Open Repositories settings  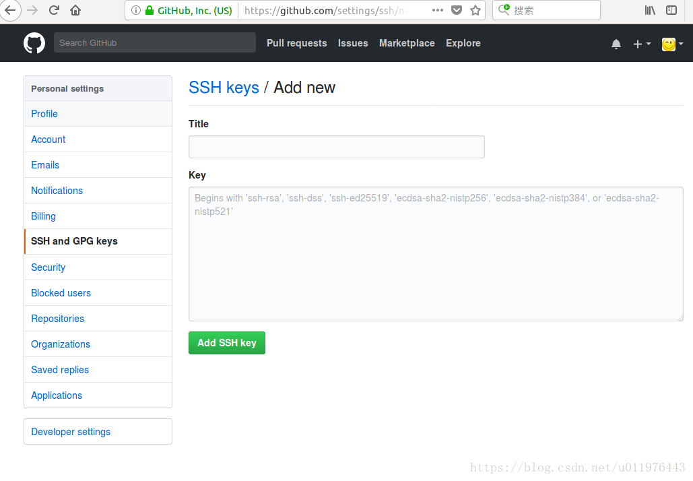coord(98,319)
